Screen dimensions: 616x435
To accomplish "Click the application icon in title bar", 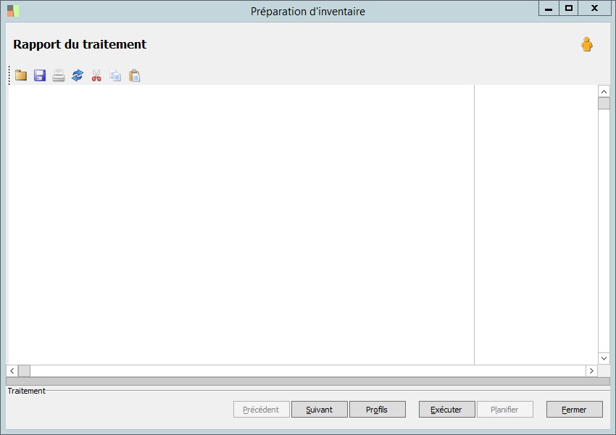I will (13, 11).
